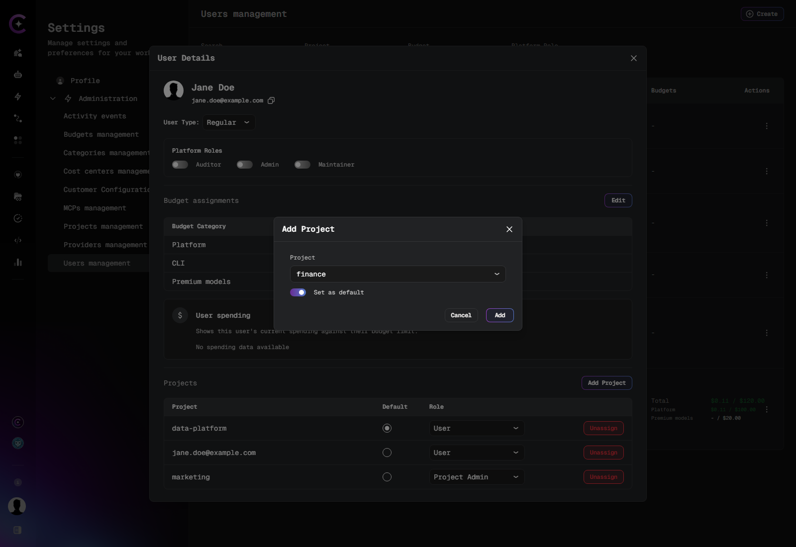This screenshot has height=547, width=796.
Task: Edit budget assignments
Action: 618,200
